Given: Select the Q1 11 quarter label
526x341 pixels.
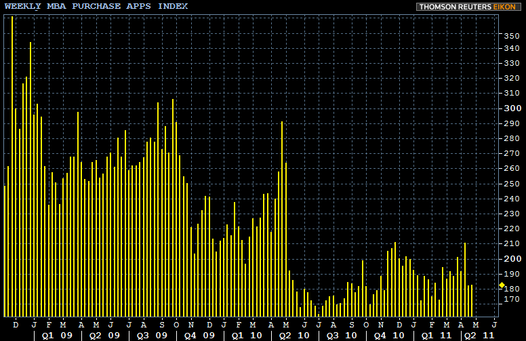Looking at the screenshot, I should [x=436, y=335].
